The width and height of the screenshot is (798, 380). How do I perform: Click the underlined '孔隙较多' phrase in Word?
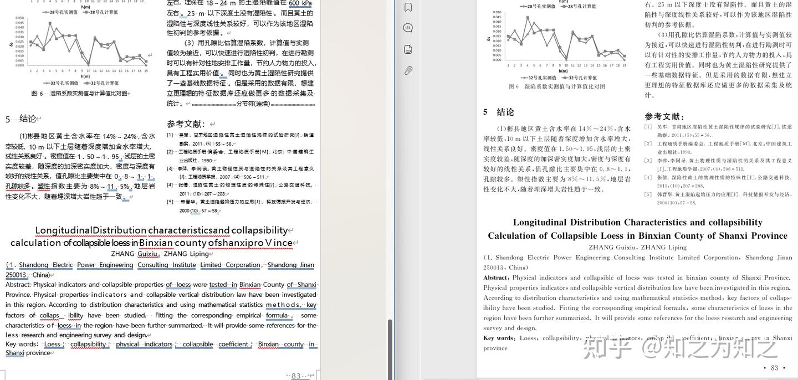[19, 186]
